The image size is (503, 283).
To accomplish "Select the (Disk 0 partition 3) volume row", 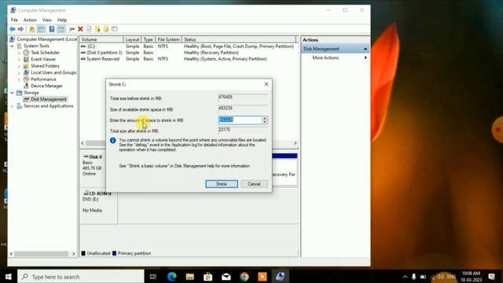I will tap(188, 53).
